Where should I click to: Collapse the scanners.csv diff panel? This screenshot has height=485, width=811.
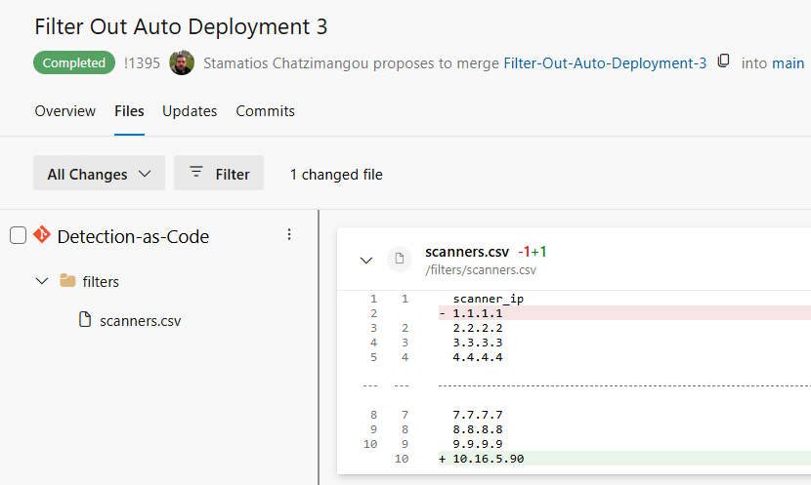click(x=366, y=261)
